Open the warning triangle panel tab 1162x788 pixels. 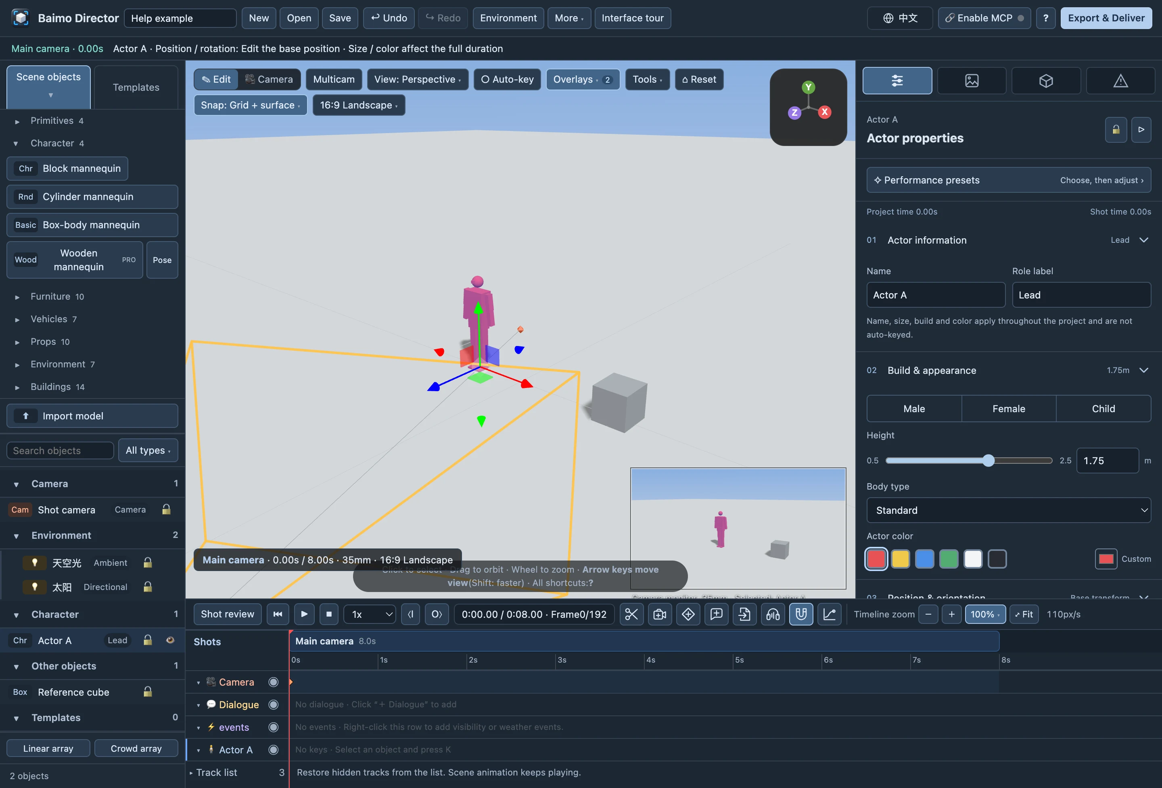1120,80
